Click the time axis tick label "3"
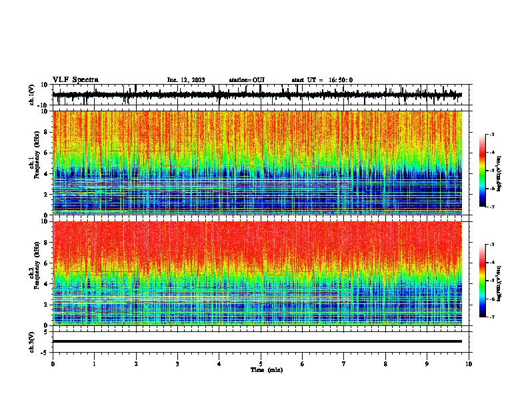This screenshot has height=408, width=528. 177,364
